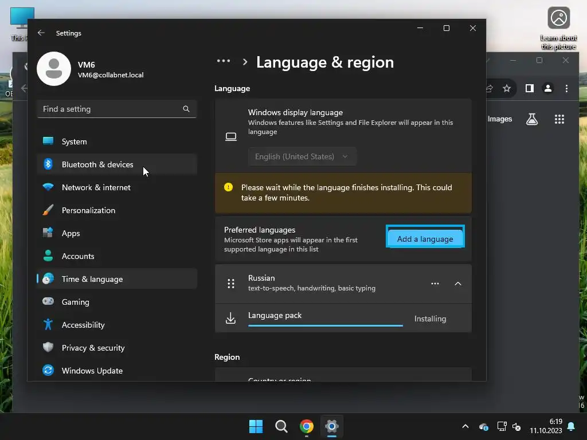The height and width of the screenshot is (440, 587).
Task: Click the Add a language button
Action: tap(425, 238)
